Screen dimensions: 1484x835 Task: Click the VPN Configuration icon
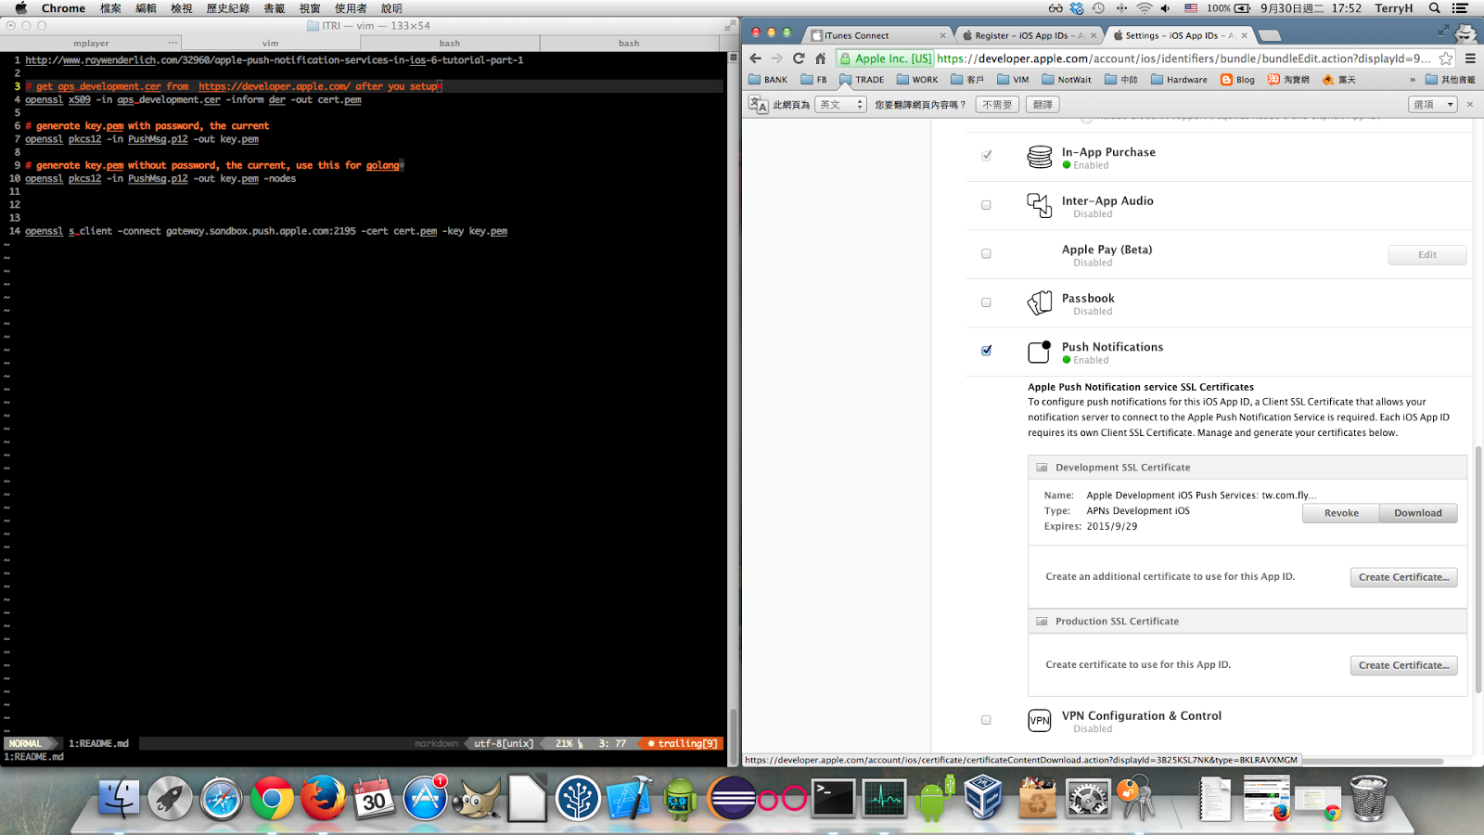point(1039,720)
